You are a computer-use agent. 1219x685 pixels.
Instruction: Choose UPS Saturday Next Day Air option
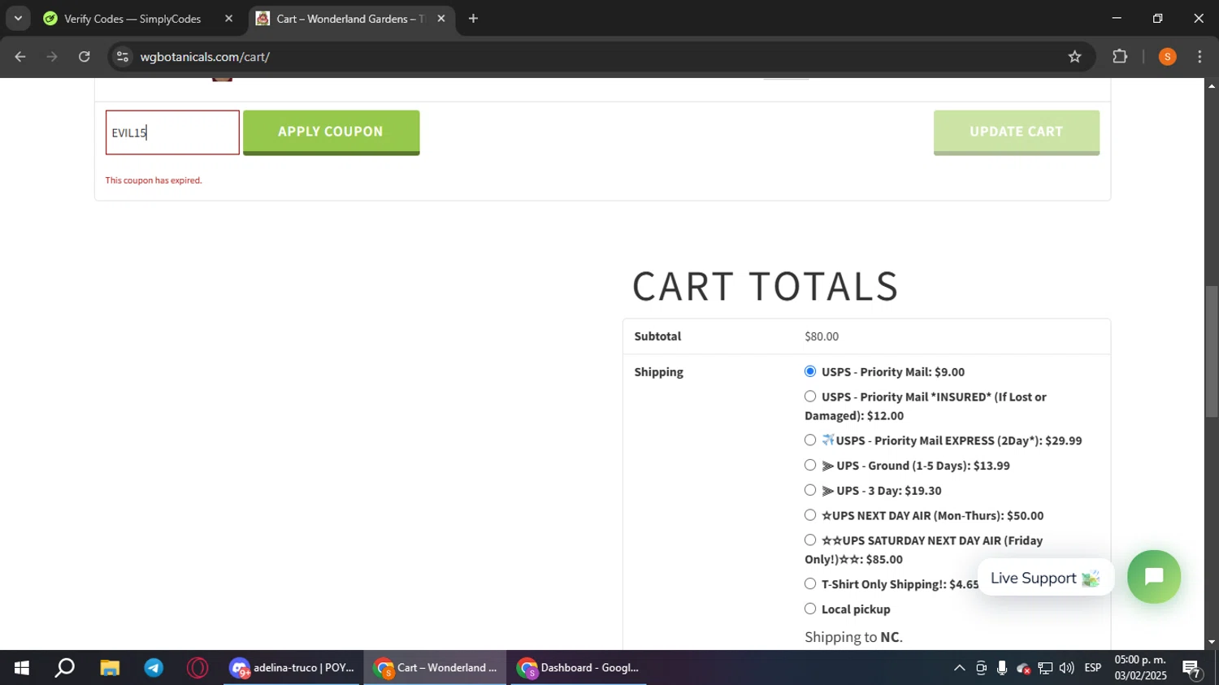pyautogui.click(x=810, y=540)
